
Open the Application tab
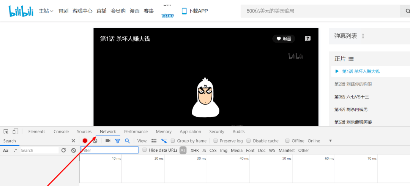click(x=190, y=132)
